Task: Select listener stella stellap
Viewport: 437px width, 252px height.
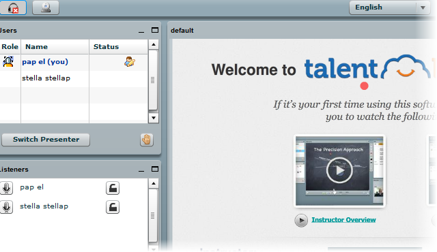Action: tap(44, 206)
